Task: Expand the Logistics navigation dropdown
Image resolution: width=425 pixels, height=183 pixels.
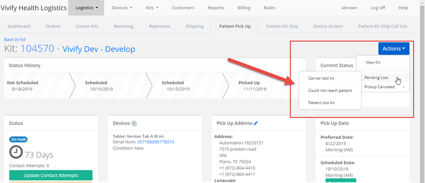Action: (86, 8)
